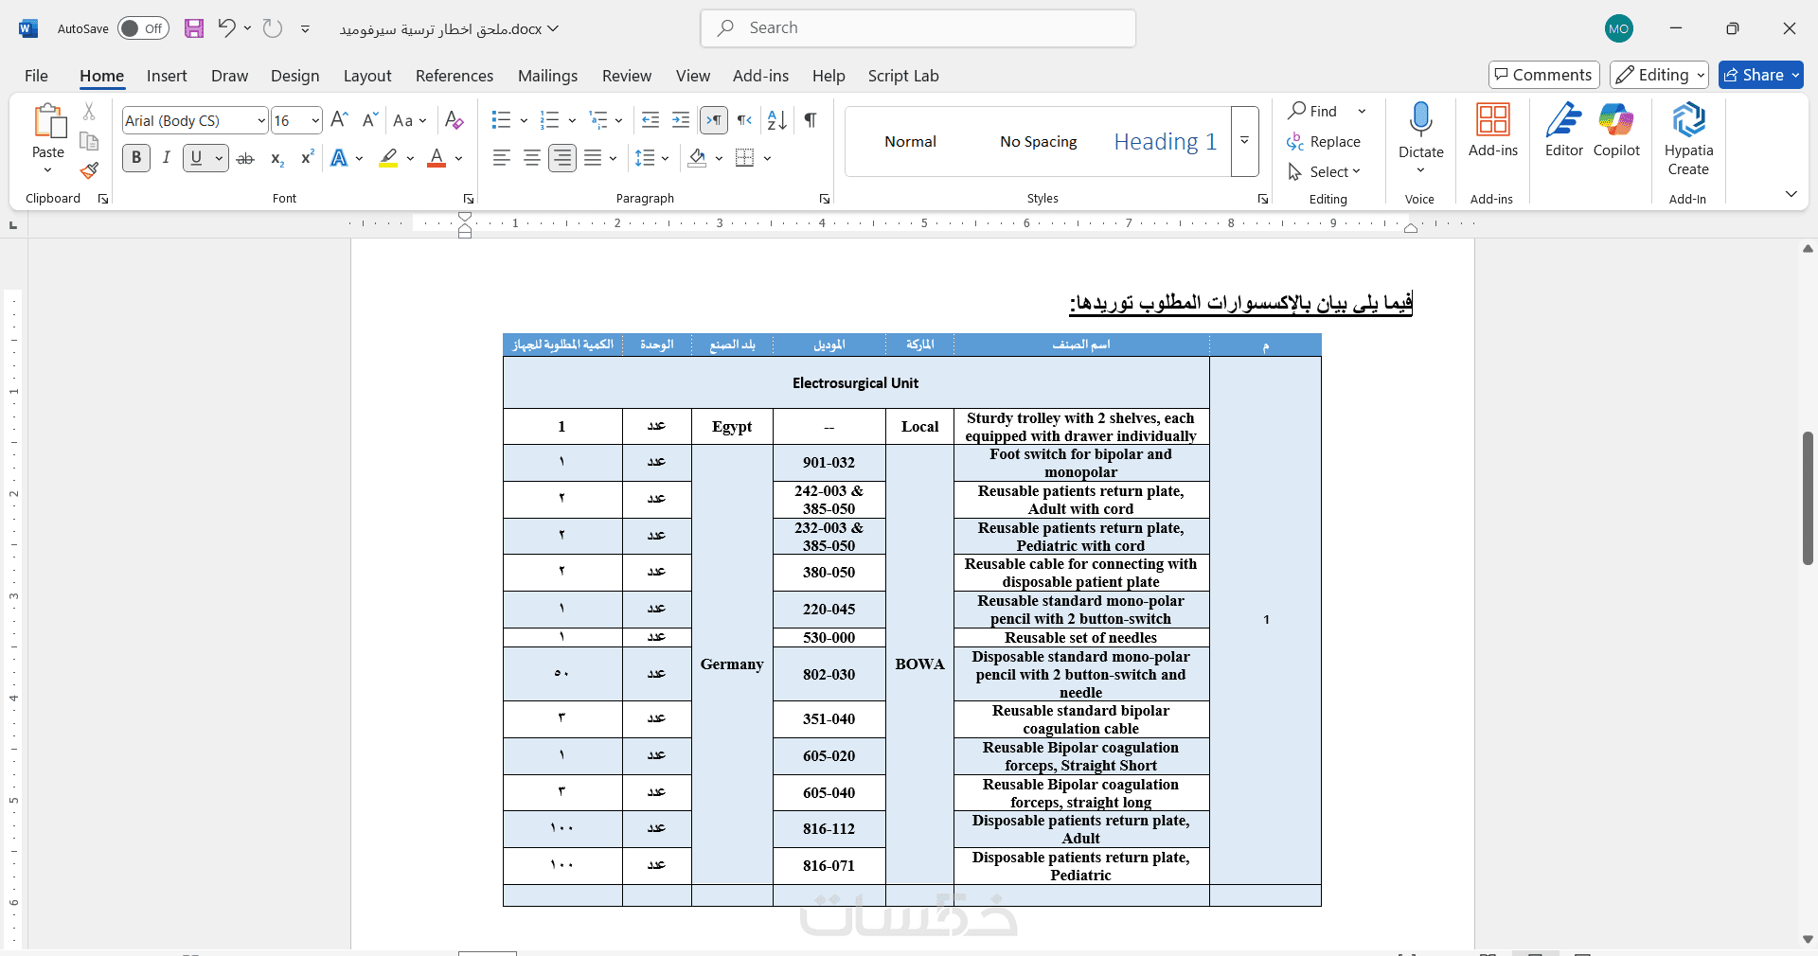
Task: Toggle show paragraph marks
Action: (x=811, y=120)
